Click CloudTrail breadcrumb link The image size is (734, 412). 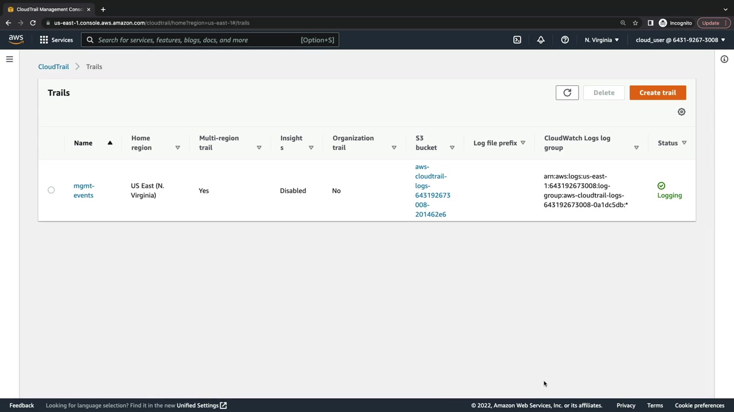point(53,67)
